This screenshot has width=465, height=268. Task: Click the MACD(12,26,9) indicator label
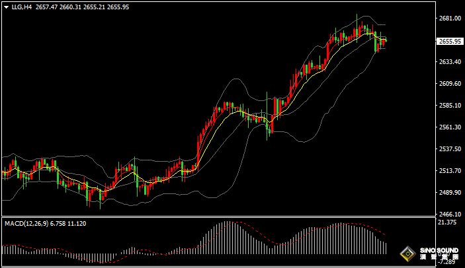[x=26, y=224]
